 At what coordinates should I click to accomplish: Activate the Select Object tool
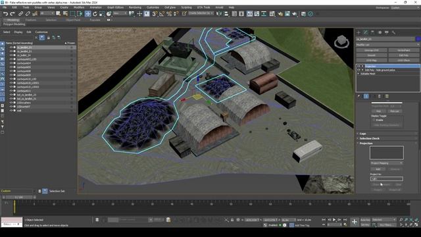[x=59, y=14]
